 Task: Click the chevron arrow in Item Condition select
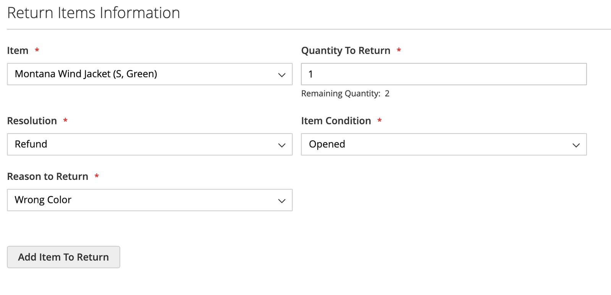[576, 145]
